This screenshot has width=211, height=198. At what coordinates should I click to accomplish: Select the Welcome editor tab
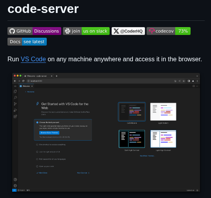26,86
